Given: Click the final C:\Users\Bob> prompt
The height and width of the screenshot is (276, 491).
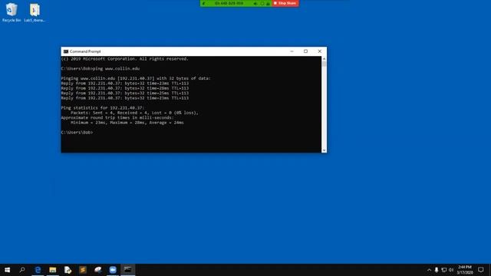Looking at the screenshot, I should (x=77, y=133).
